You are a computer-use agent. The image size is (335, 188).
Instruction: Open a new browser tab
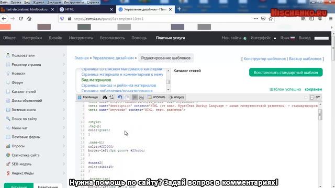179,9
